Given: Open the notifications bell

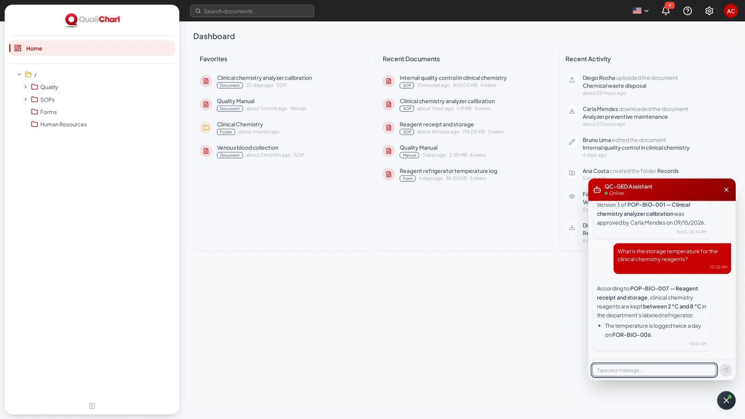Looking at the screenshot, I should (665, 11).
